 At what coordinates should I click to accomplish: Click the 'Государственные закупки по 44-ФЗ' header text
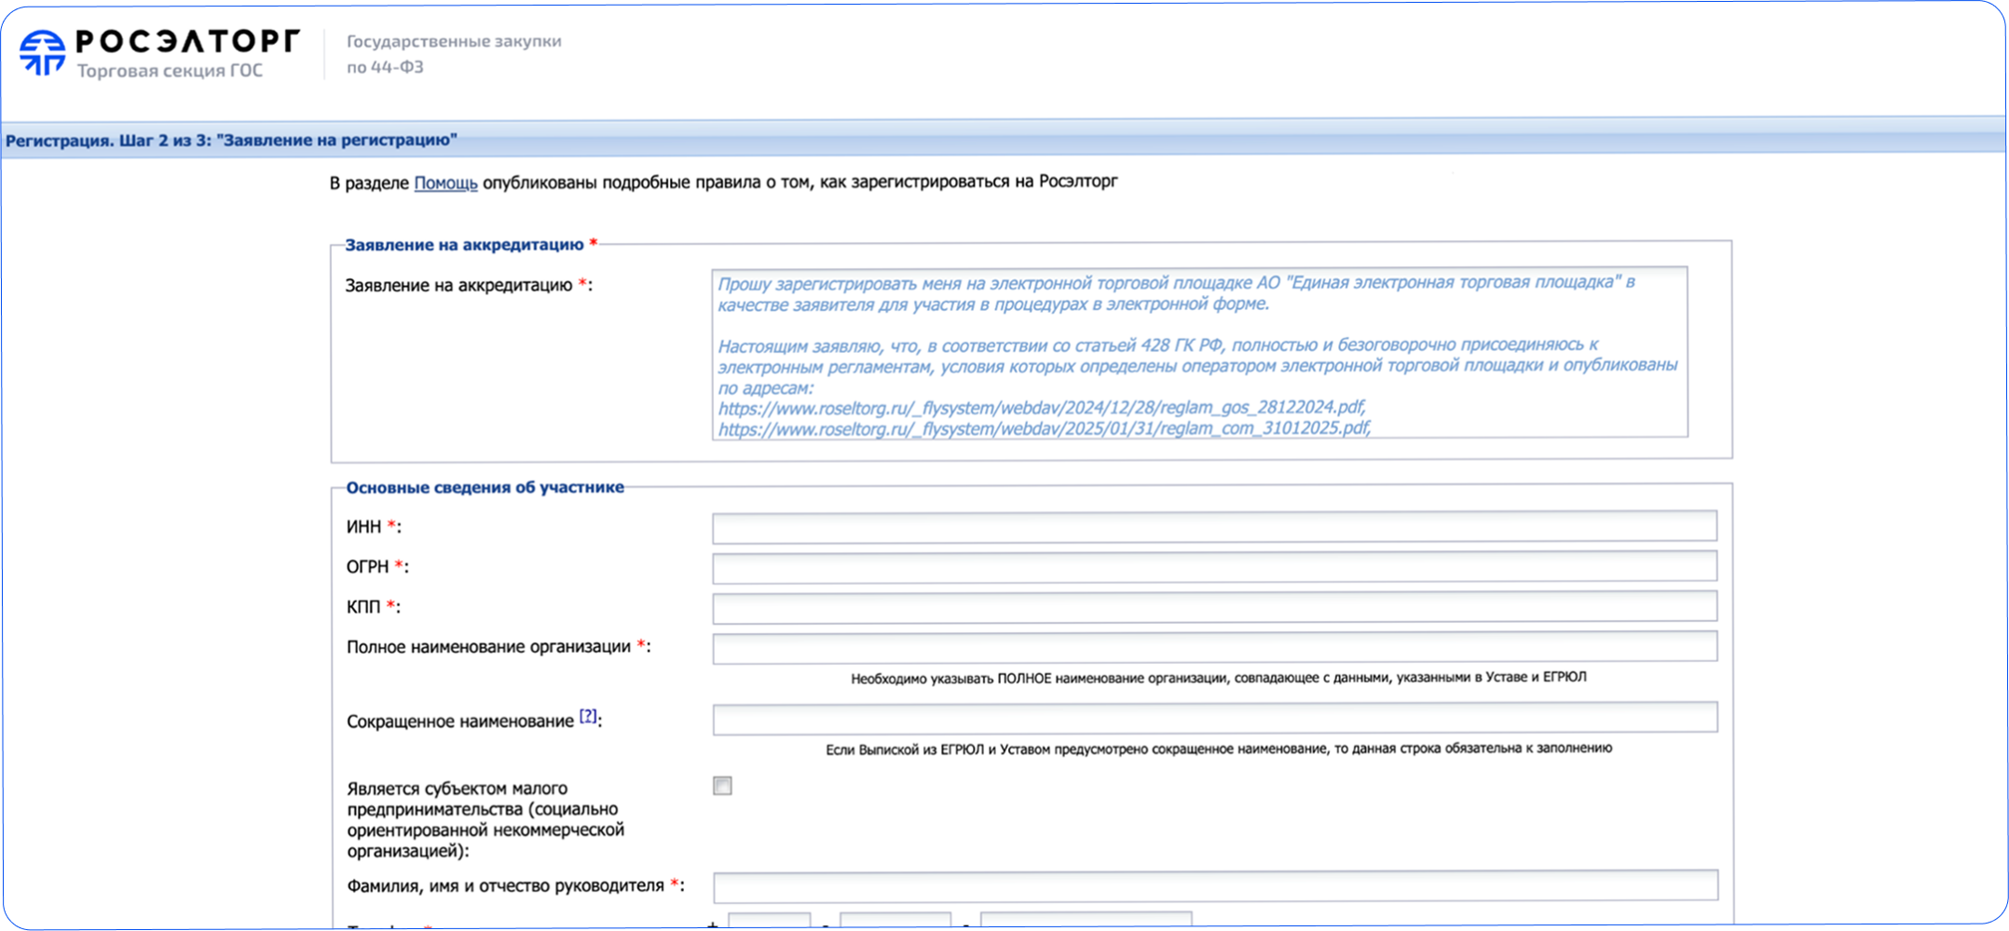click(x=454, y=54)
